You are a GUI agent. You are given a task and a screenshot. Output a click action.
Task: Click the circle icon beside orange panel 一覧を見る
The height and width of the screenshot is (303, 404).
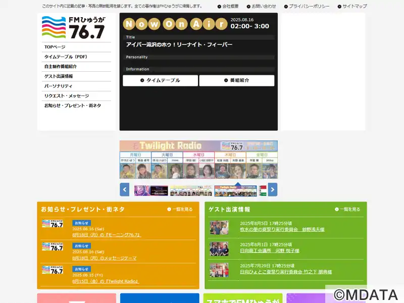pyautogui.click(x=169, y=209)
